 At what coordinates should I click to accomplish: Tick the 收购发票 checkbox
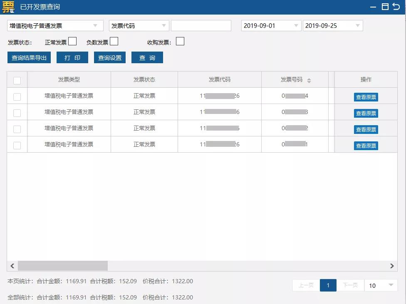[180, 41]
